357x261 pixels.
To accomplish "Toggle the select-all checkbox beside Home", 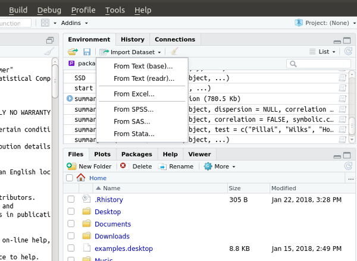I will [70, 178].
